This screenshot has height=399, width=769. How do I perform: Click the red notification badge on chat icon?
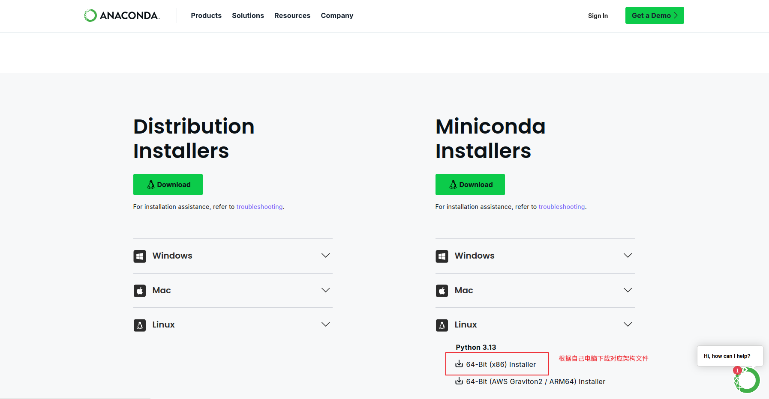pyautogui.click(x=737, y=370)
